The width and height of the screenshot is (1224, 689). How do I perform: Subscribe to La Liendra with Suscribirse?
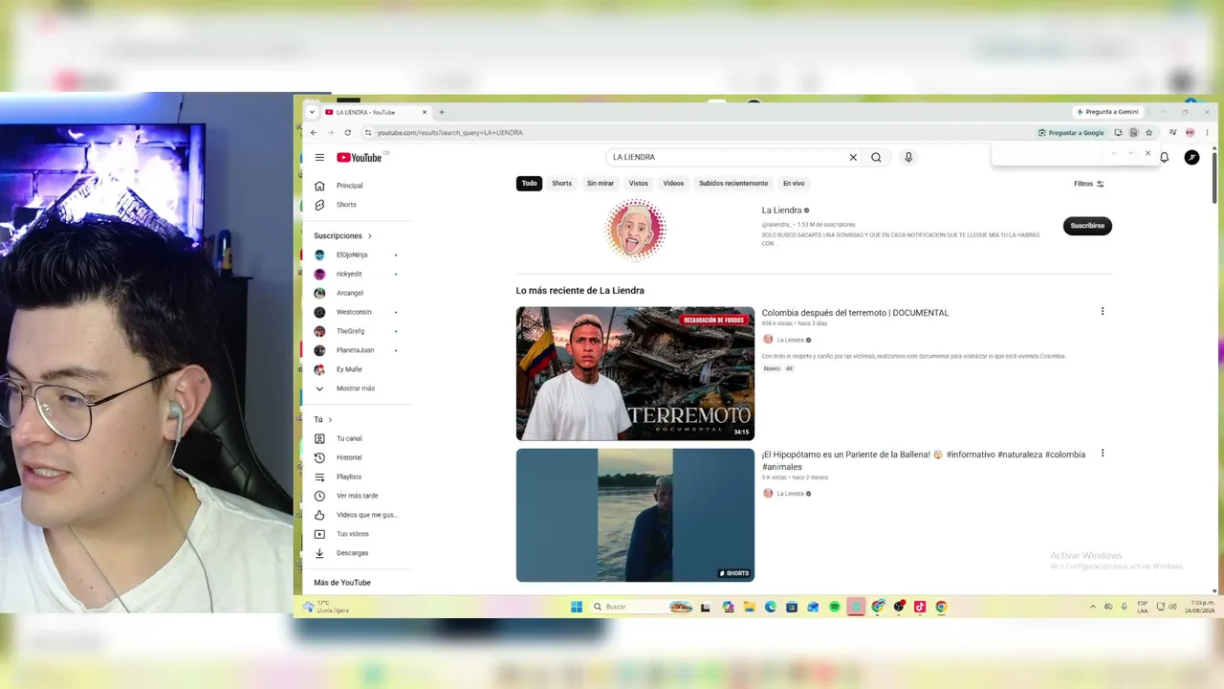click(x=1087, y=226)
